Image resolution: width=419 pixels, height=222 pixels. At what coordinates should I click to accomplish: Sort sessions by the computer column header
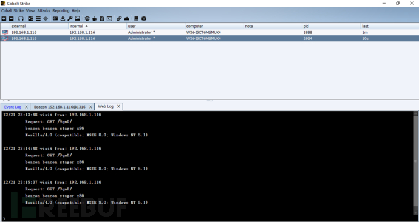pos(214,26)
